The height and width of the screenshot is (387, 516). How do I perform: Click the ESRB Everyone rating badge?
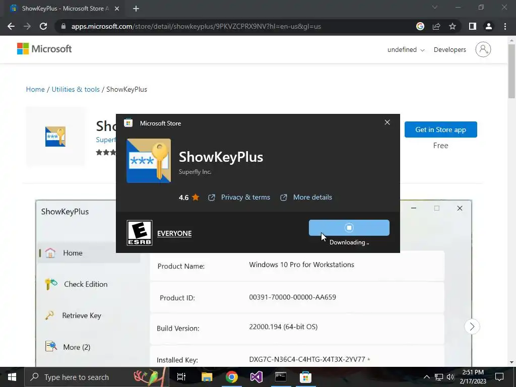pyautogui.click(x=140, y=233)
